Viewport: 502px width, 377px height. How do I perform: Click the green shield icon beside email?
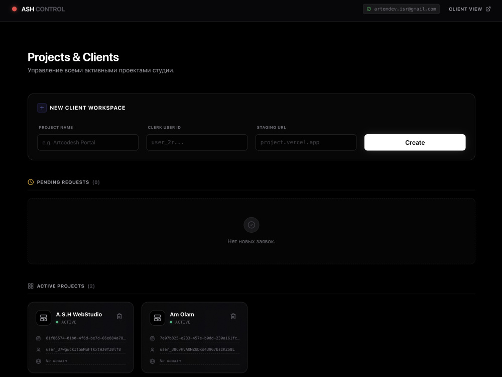pos(369,9)
